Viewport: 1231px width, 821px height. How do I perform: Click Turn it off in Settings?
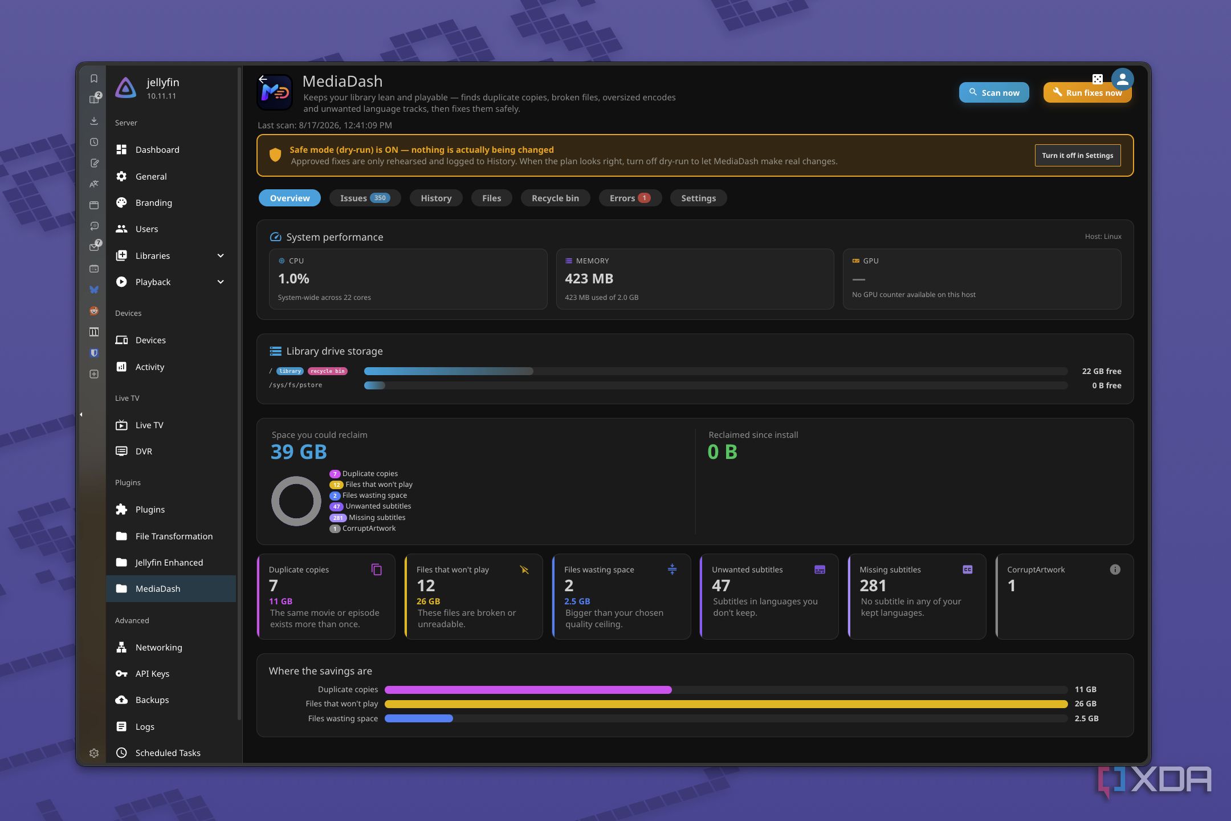pyautogui.click(x=1077, y=155)
